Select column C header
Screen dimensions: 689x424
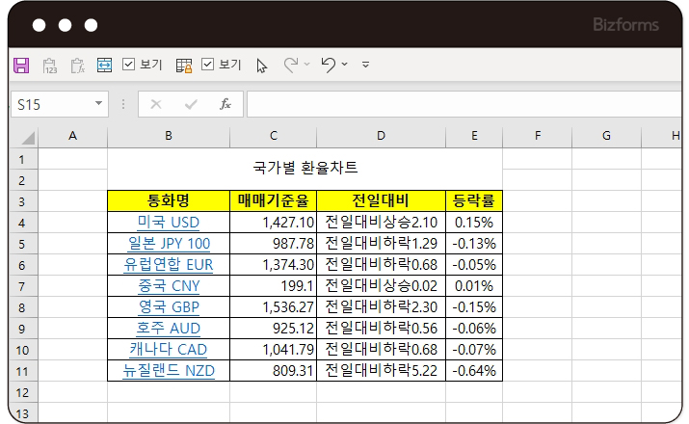coord(273,136)
